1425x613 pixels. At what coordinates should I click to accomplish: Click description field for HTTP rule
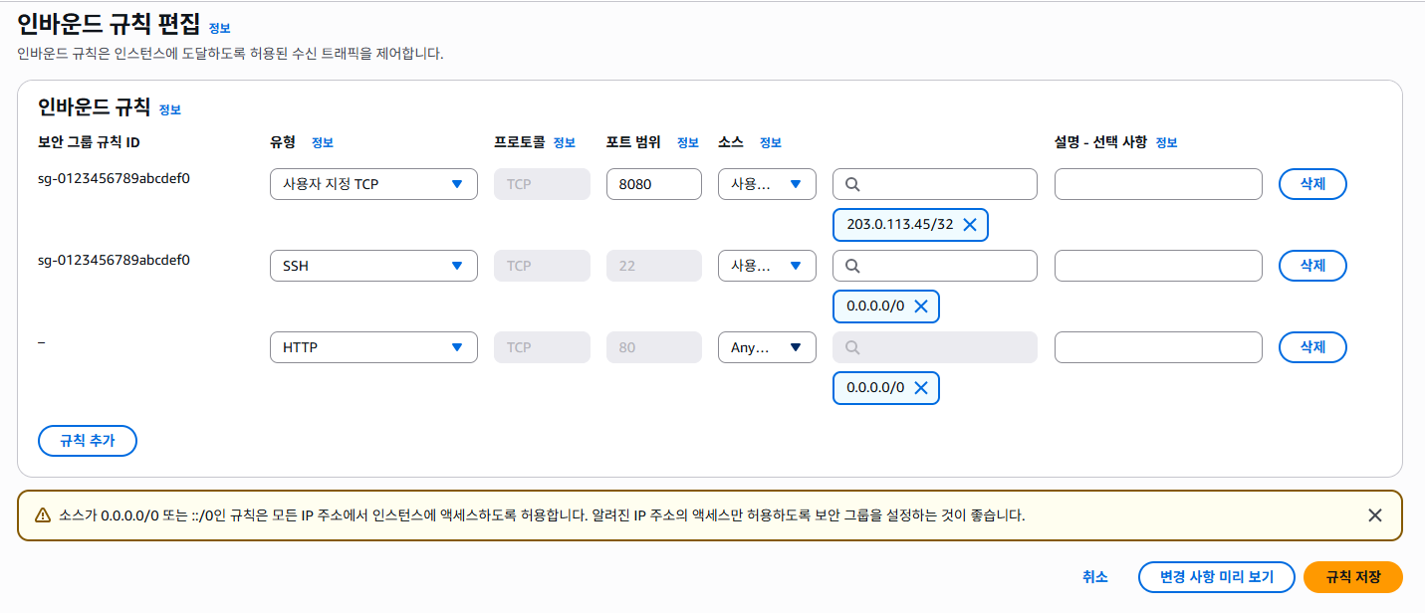[x=1158, y=347]
